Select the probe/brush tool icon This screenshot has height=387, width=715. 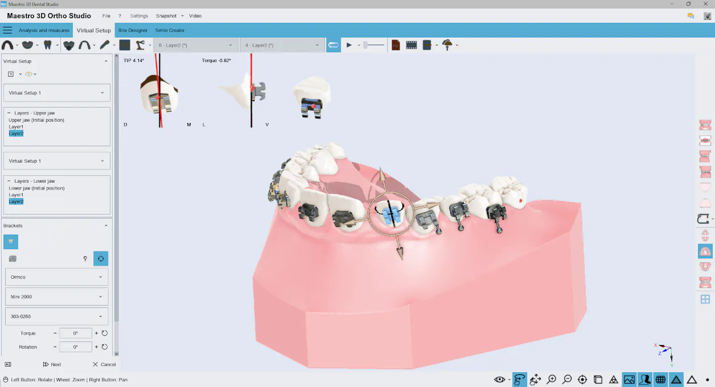click(105, 45)
